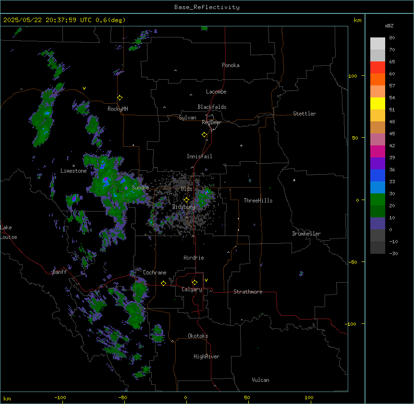414x404 pixels.
Task: Click the Airdrie label
Action: pyautogui.click(x=194, y=258)
